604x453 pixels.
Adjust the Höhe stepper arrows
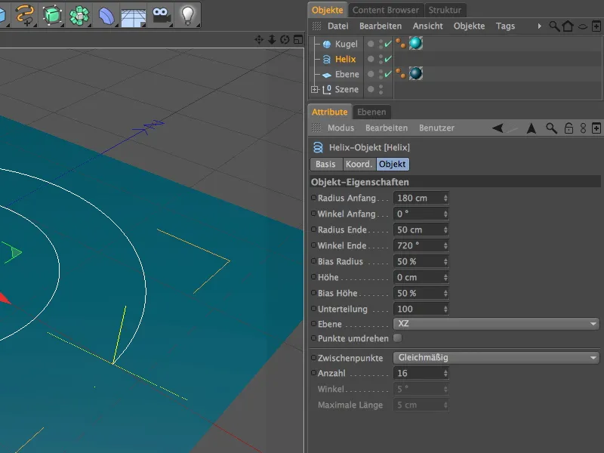[445, 277]
